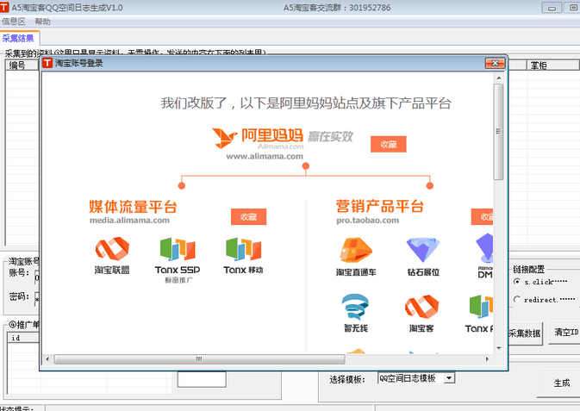Close the 淘宝账号登录 dialog
The height and width of the screenshot is (411, 580).
click(495, 63)
